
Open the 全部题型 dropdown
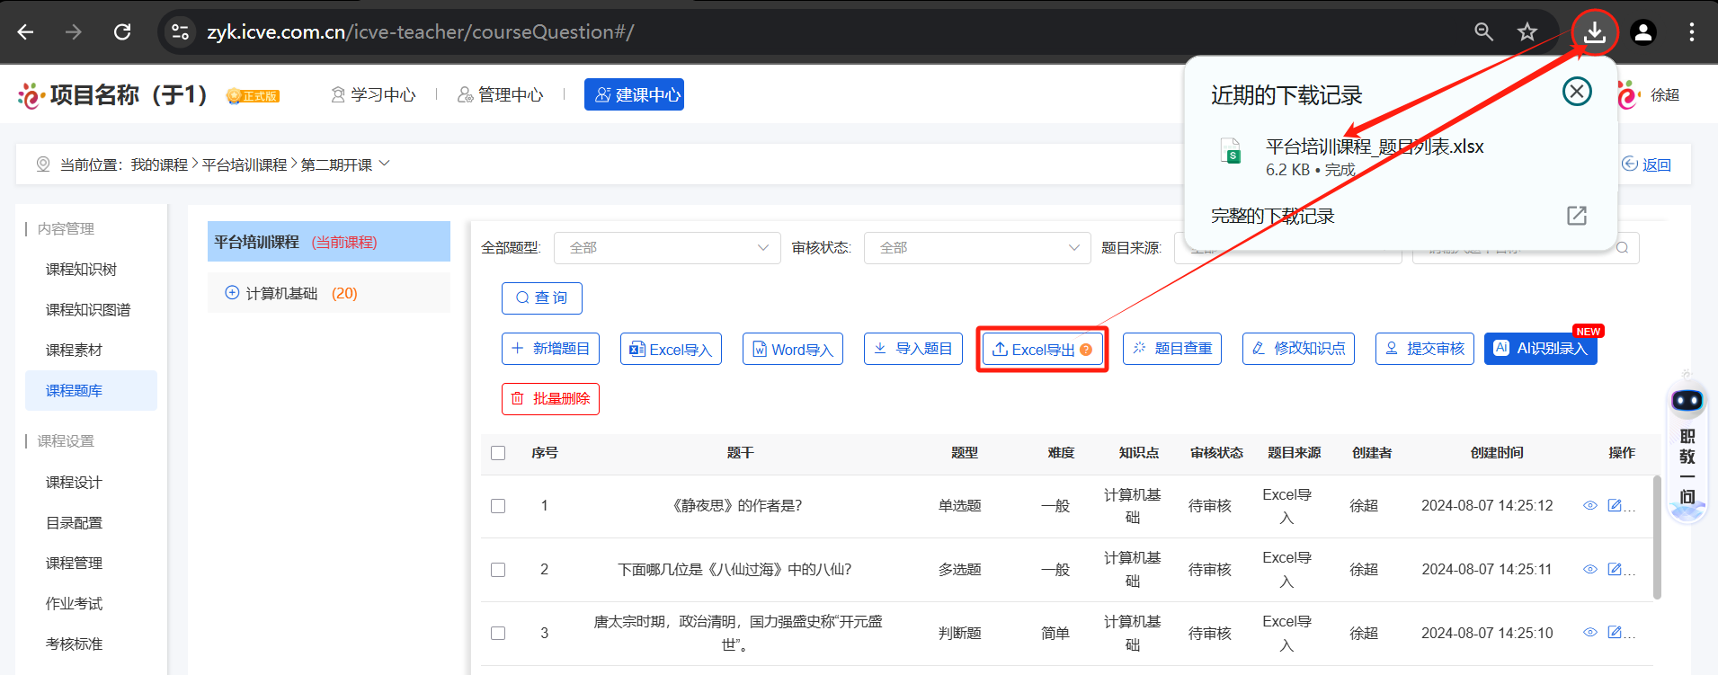point(667,248)
